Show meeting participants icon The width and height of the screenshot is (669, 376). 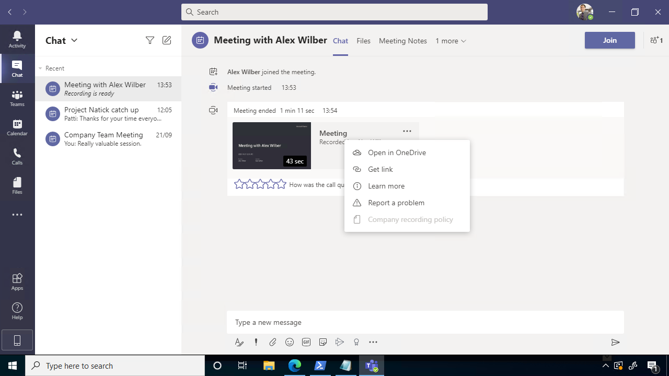[656, 40]
